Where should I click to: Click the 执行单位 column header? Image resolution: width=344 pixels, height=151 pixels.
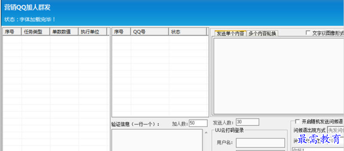[x=92, y=32]
